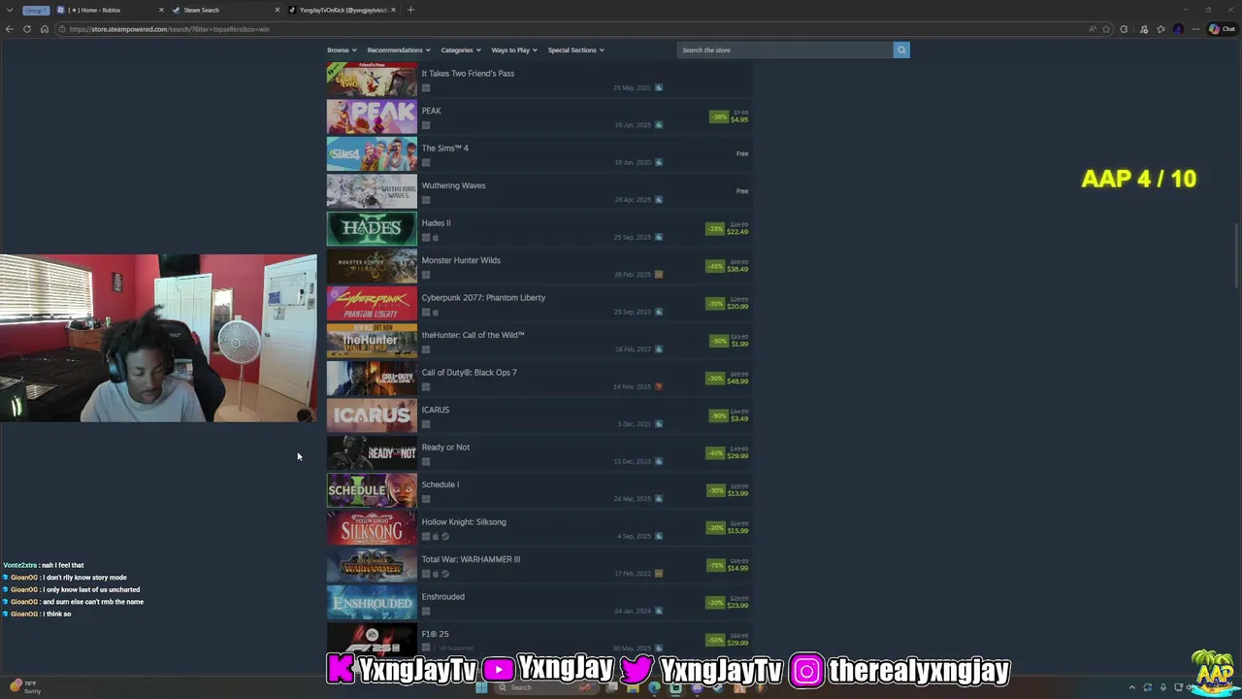Screen dimensions: 1242x699
Task: Open the Cyberpunk Phantom Liberty thumbnail
Action: click(x=372, y=304)
